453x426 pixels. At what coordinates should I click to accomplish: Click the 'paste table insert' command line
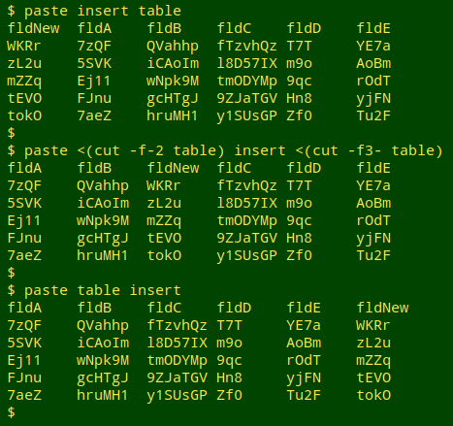point(94,290)
